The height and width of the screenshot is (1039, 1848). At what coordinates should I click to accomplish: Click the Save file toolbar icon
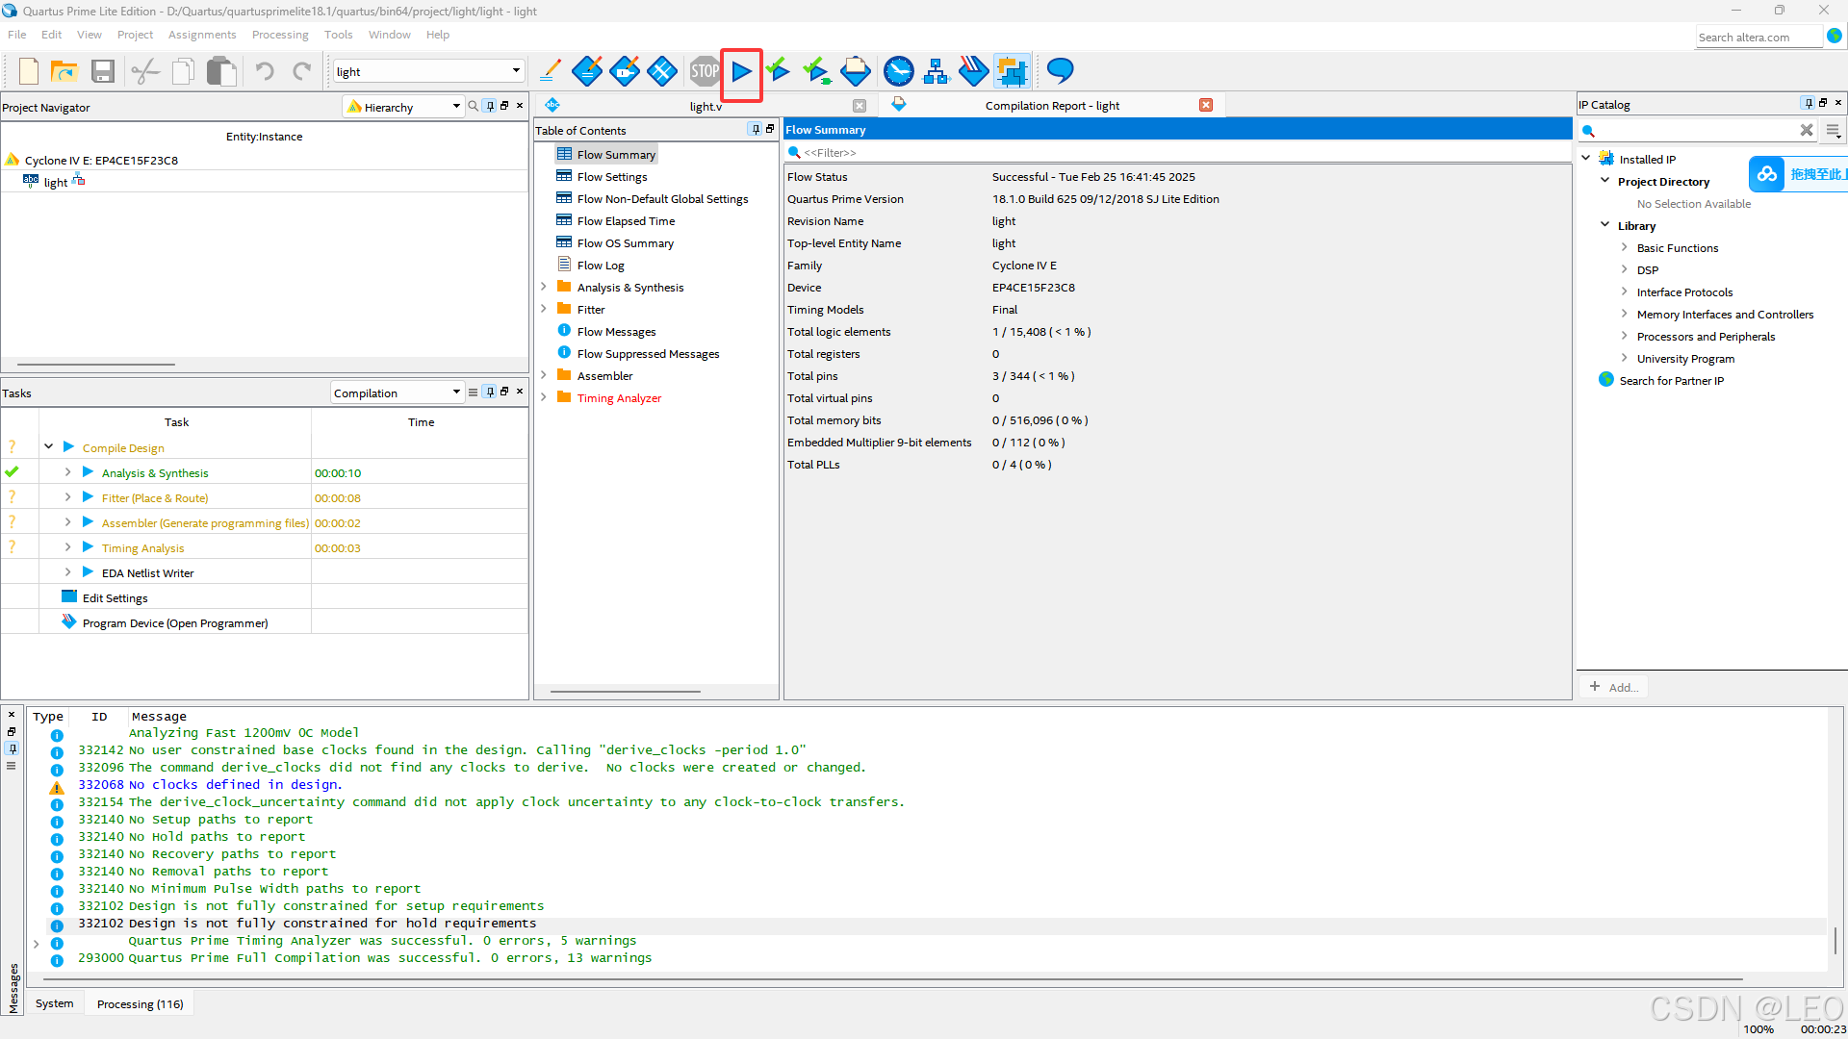click(103, 71)
